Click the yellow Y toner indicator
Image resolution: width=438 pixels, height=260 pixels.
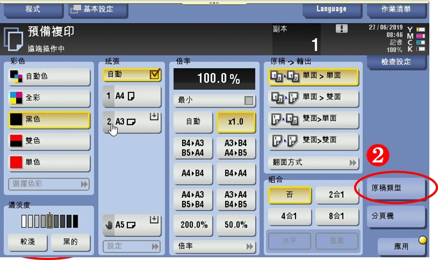point(421,29)
